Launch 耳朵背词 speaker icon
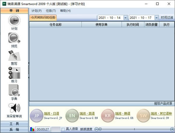 point(14,108)
